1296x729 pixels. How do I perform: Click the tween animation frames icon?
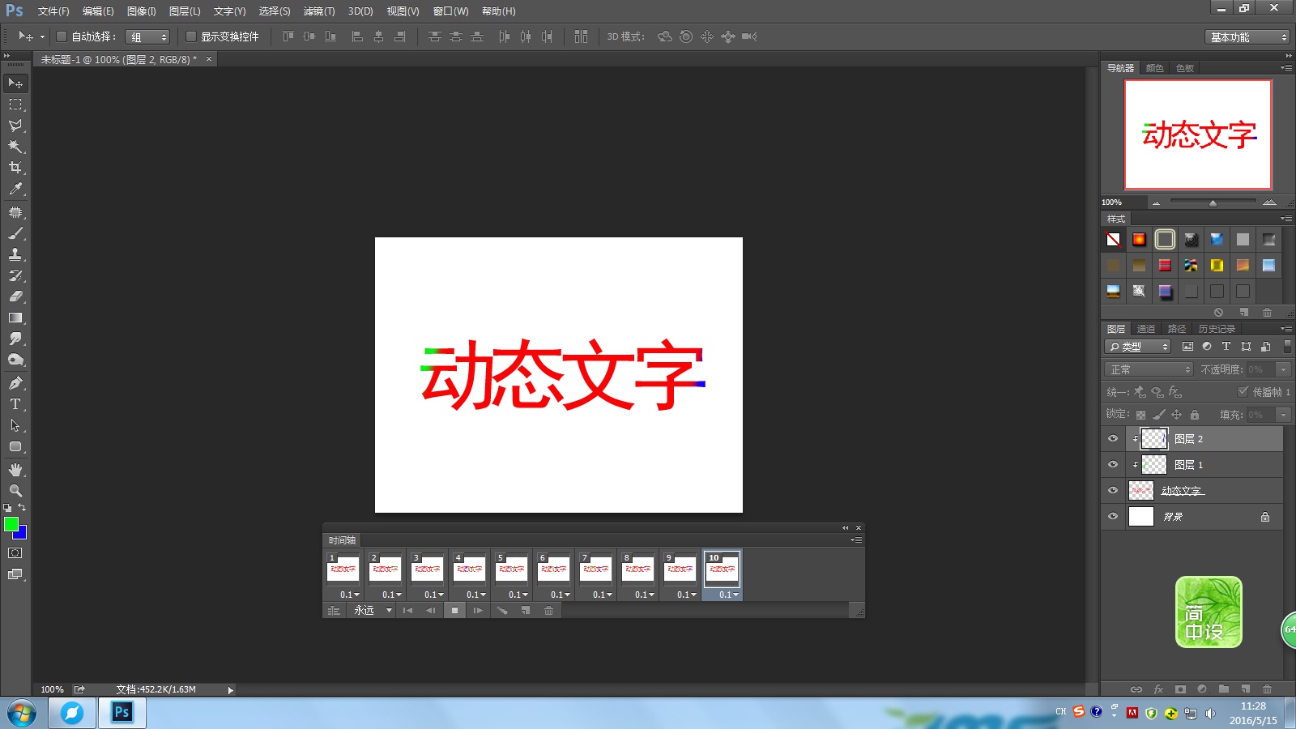click(x=502, y=611)
